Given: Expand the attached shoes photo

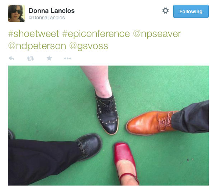Looking at the screenshot, I should coord(108,125).
